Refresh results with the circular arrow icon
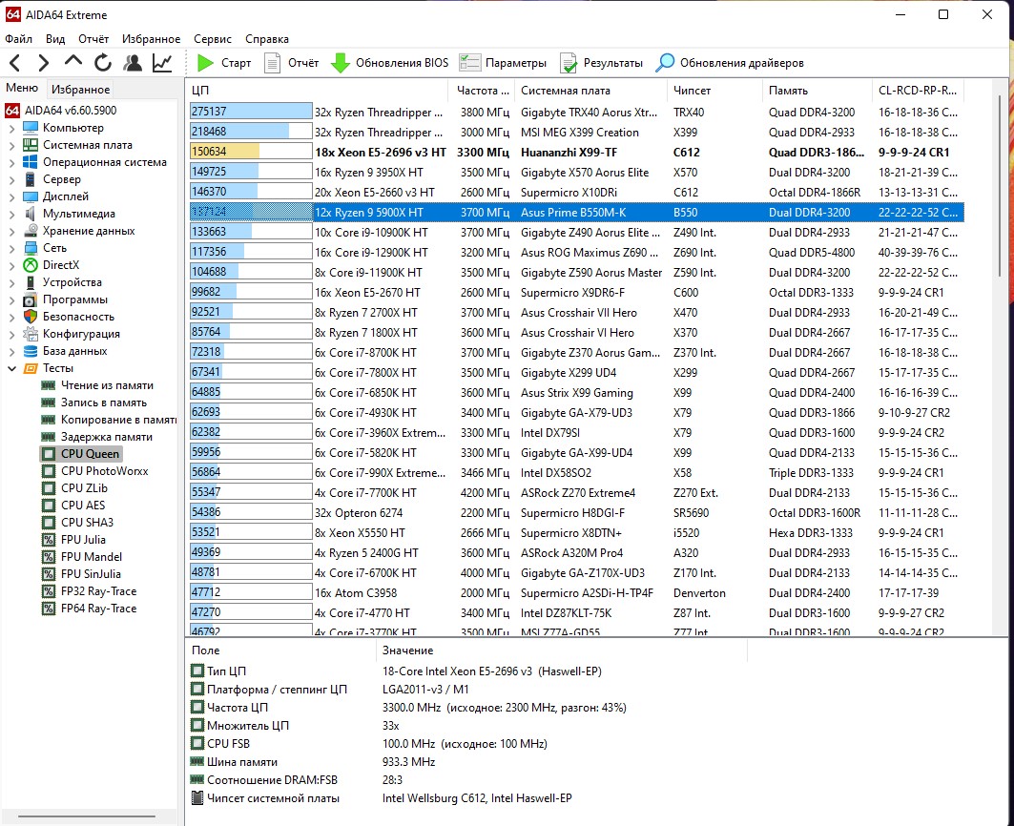 [x=103, y=63]
